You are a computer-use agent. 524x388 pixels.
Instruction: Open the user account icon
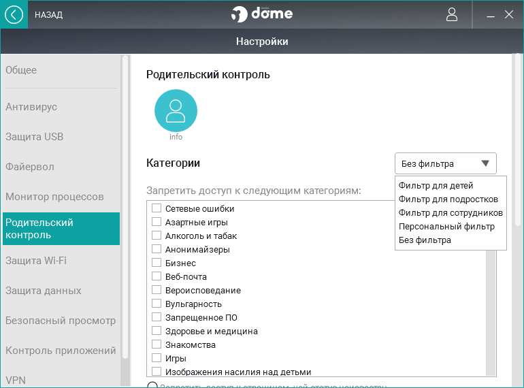point(452,14)
